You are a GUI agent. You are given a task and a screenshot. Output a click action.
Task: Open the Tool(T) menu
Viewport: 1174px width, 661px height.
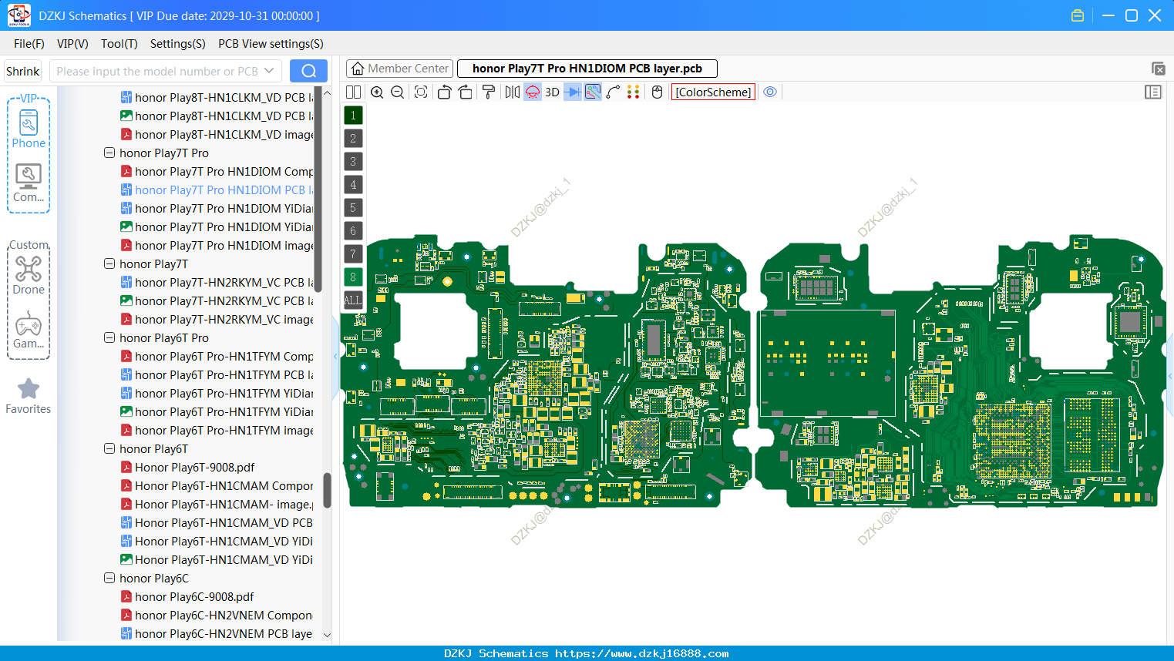coord(119,44)
